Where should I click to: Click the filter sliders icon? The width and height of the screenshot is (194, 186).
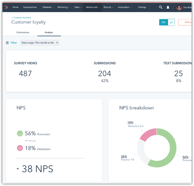(x=7, y=43)
